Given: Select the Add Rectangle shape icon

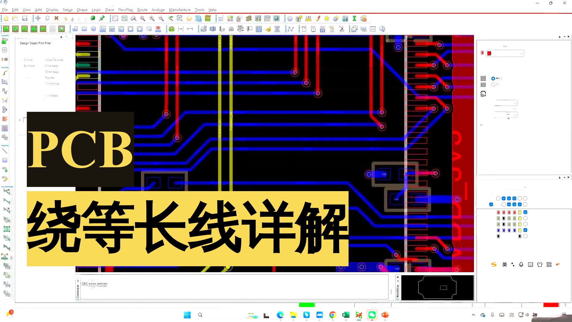Looking at the screenshot, I should pyautogui.click(x=84, y=29).
